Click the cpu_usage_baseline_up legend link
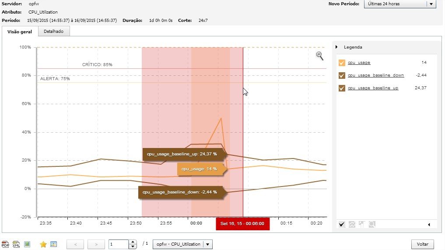This screenshot has height=250, width=445. tap(373, 88)
